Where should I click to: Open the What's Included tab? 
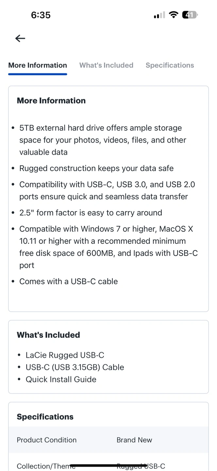point(106,65)
